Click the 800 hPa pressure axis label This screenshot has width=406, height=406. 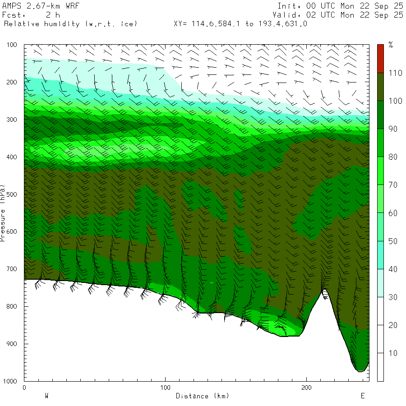tap(12, 306)
